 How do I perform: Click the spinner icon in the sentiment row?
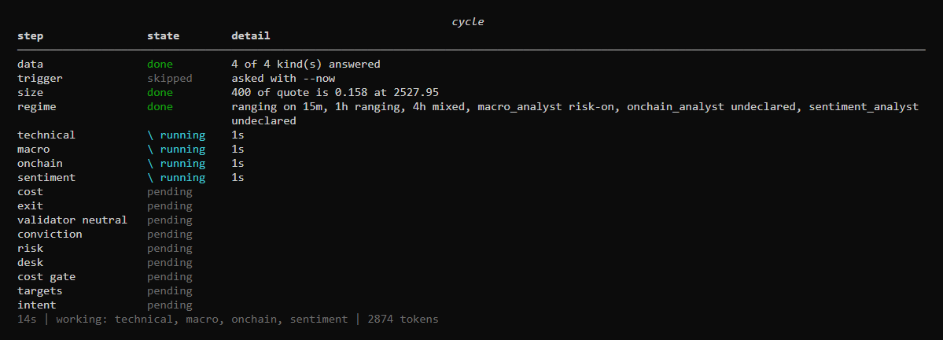click(x=150, y=178)
